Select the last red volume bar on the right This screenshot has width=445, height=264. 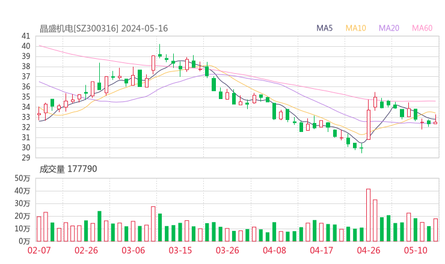pyautogui.click(x=435, y=230)
